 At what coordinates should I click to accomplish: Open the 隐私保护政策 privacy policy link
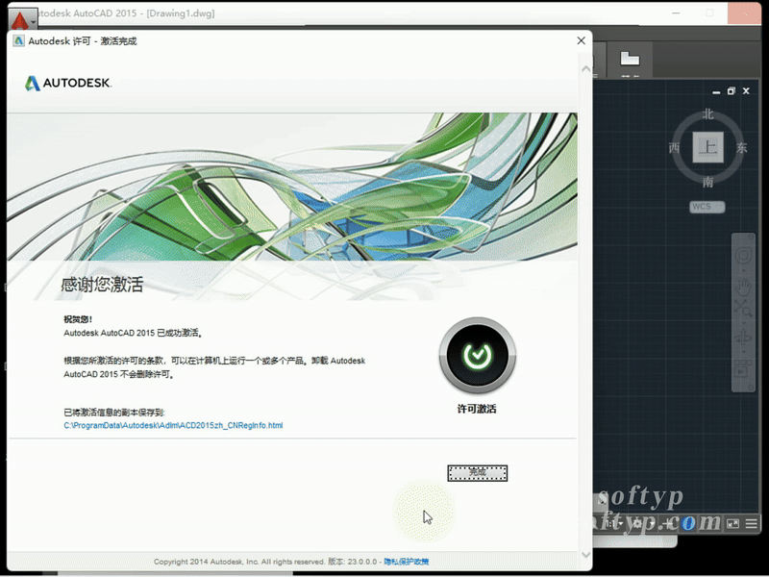pyautogui.click(x=406, y=562)
